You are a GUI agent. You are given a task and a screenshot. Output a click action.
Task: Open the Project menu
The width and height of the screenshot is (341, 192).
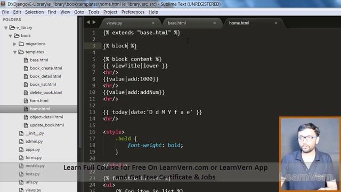[x=110, y=12]
